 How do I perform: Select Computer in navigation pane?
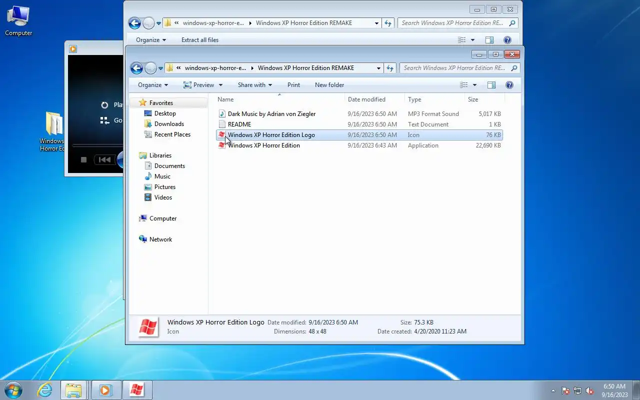coord(163,218)
